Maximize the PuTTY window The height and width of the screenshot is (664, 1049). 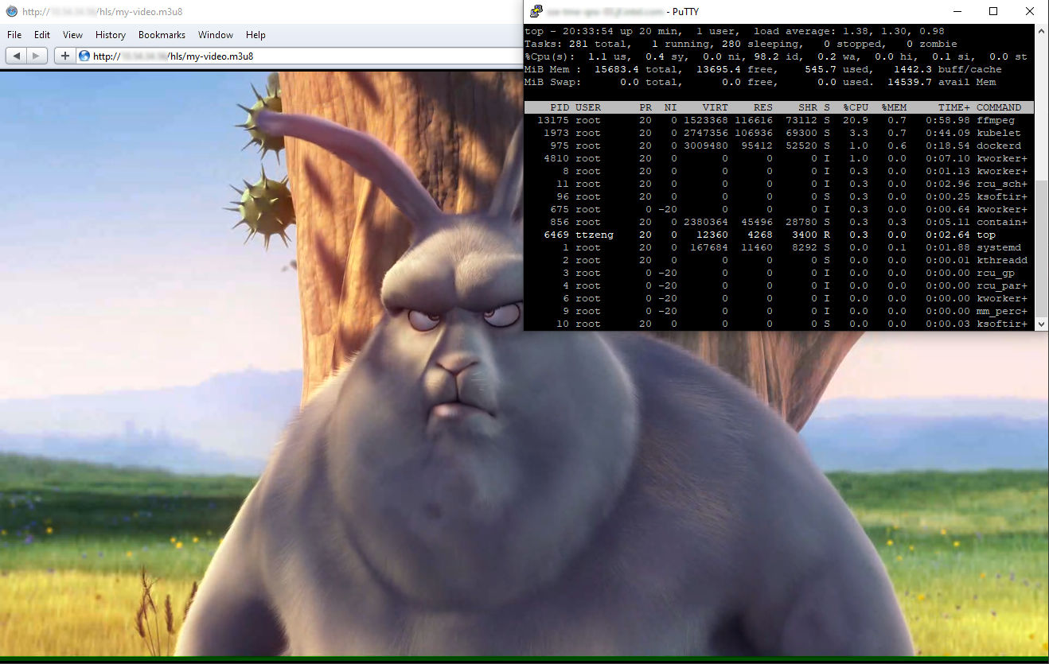(x=993, y=11)
